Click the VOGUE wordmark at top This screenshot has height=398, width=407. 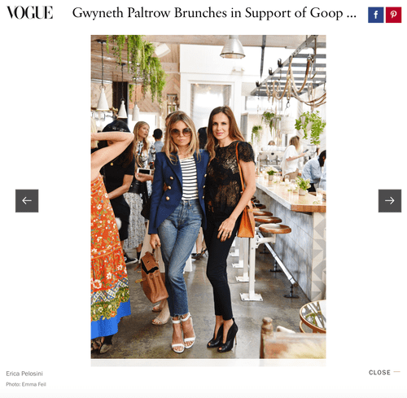(x=29, y=13)
